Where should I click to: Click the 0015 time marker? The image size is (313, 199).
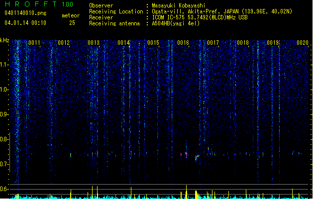coord(153,43)
